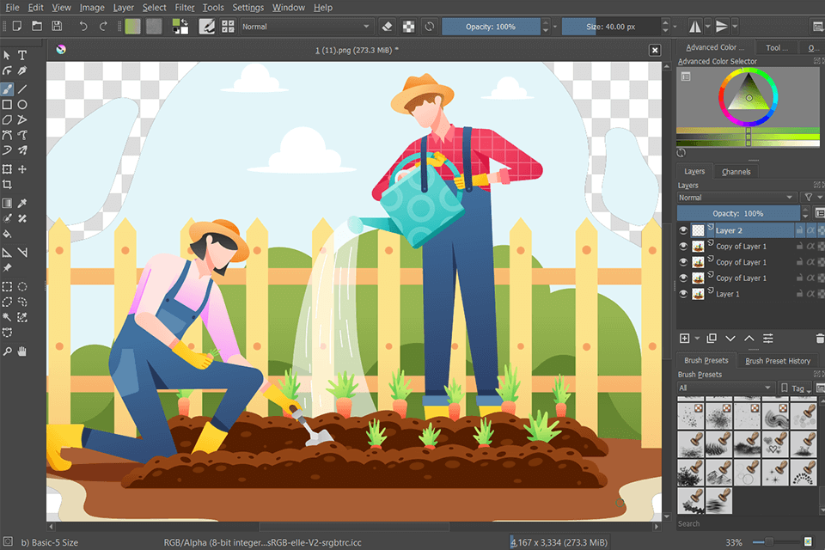Select the Elliptical Selection tool
Image resolution: width=825 pixels, height=550 pixels.
point(22,287)
